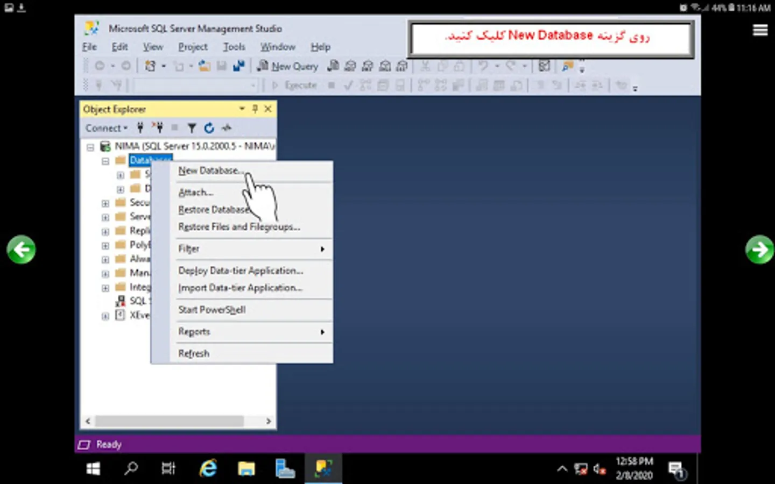
Task: Go to previous slide with green left arrow
Action: point(22,249)
